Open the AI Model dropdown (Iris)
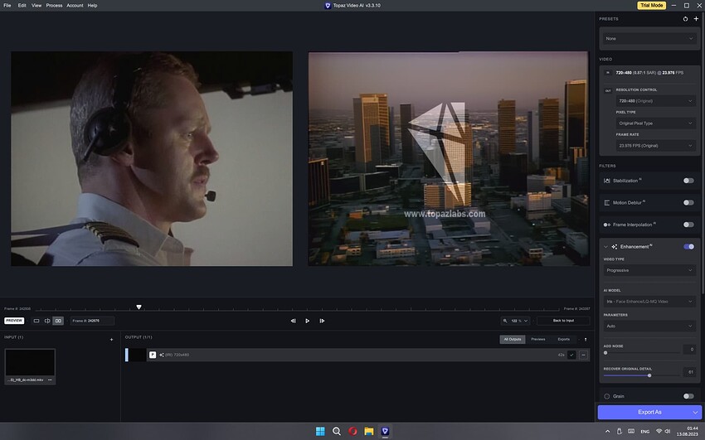The image size is (705, 440). click(649, 302)
